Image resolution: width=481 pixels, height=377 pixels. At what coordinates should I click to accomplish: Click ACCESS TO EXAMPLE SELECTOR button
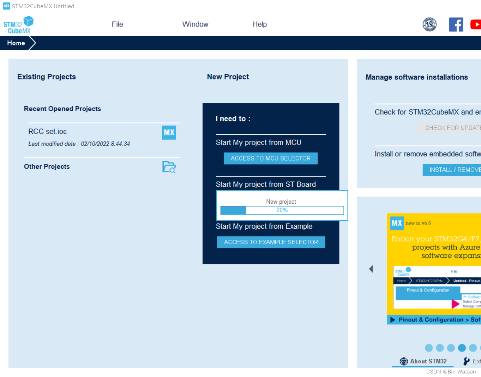click(x=271, y=242)
